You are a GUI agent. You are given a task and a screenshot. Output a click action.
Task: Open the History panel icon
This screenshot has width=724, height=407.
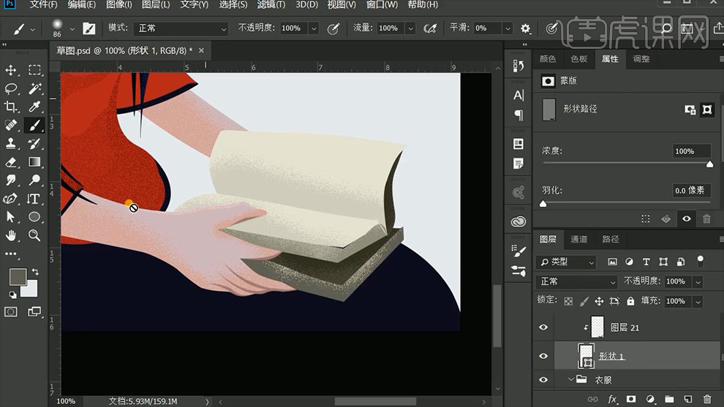pyautogui.click(x=518, y=66)
